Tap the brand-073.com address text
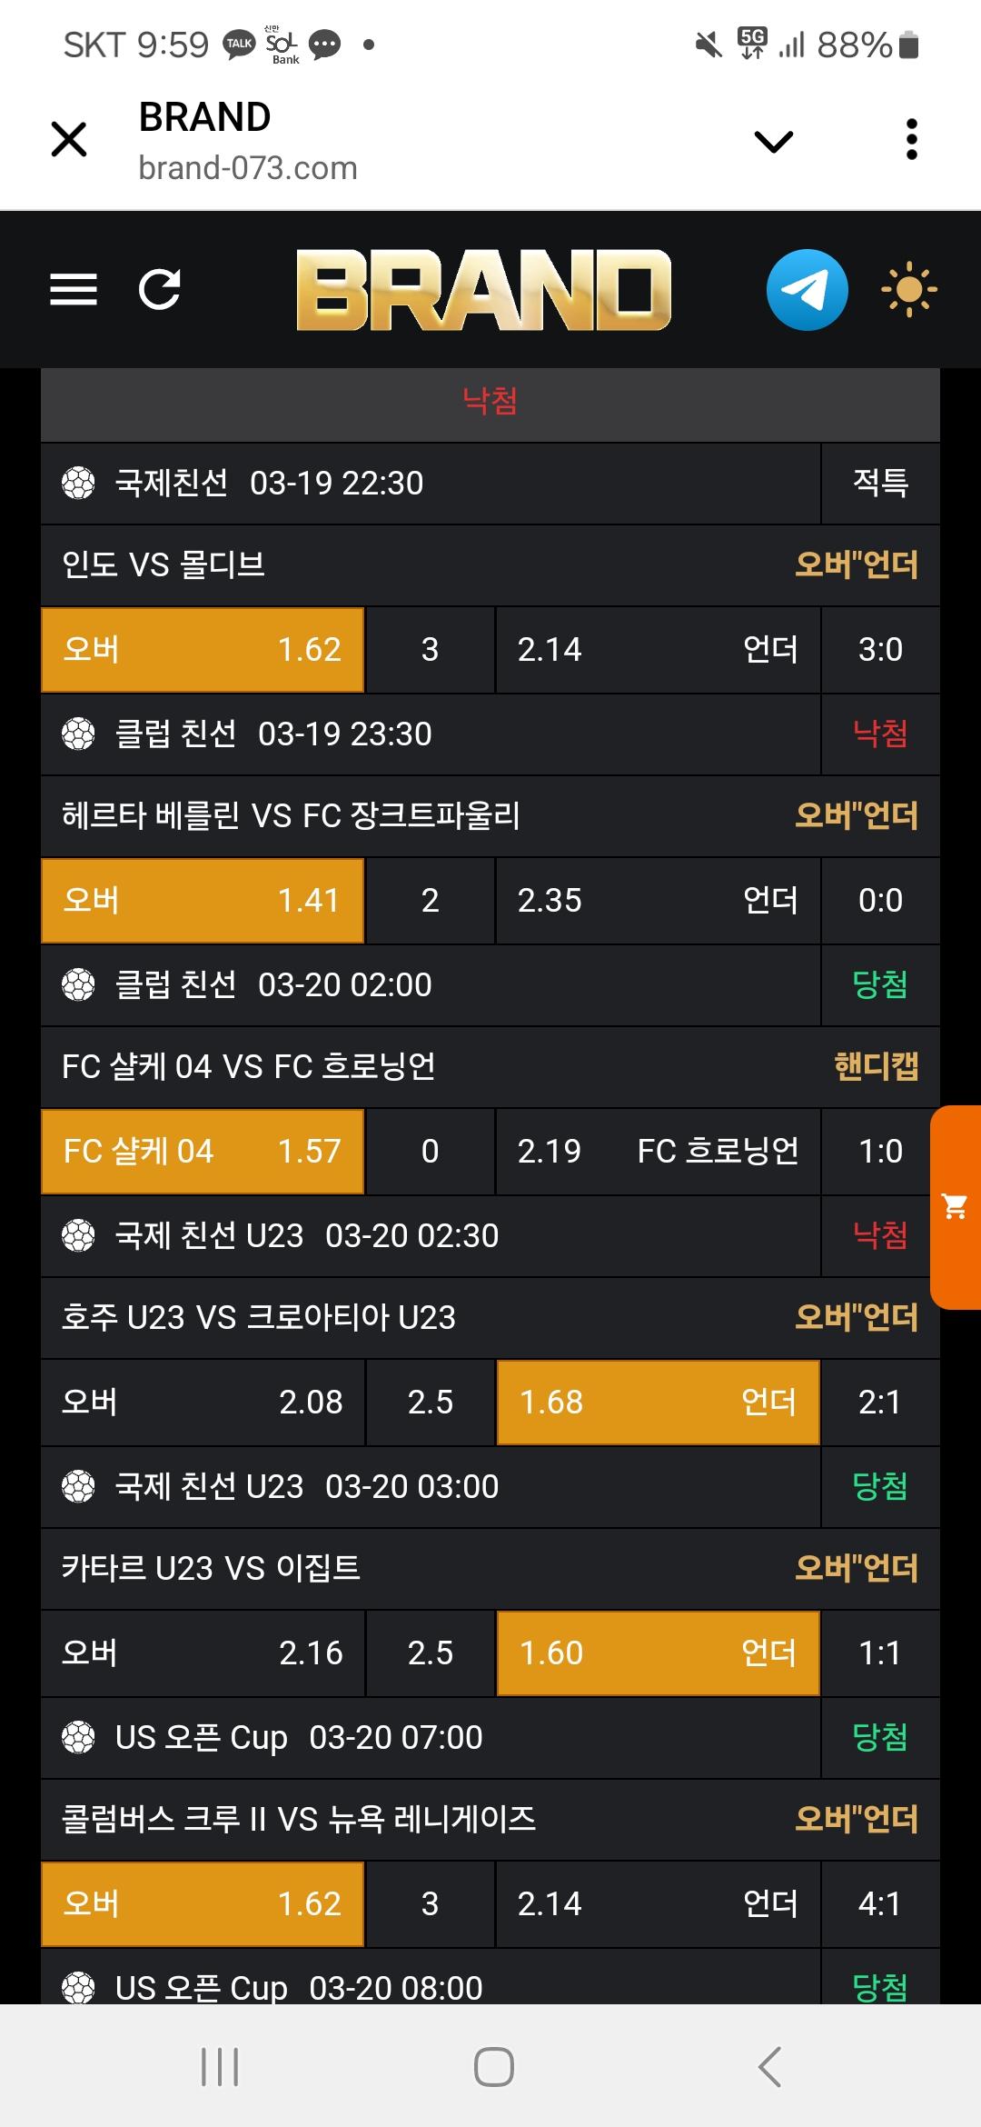The width and height of the screenshot is (981, 2127). [248, 168]
